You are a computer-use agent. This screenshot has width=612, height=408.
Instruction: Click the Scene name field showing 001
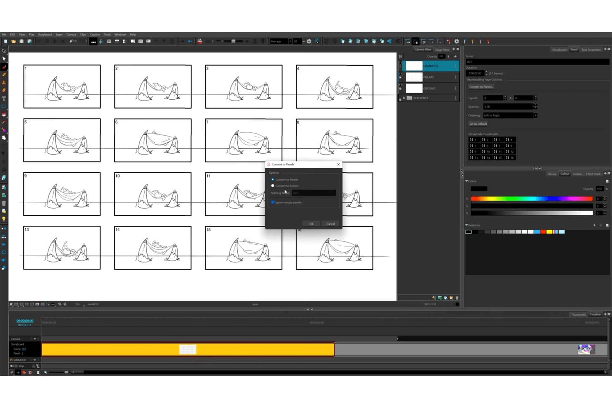[537, 62]
